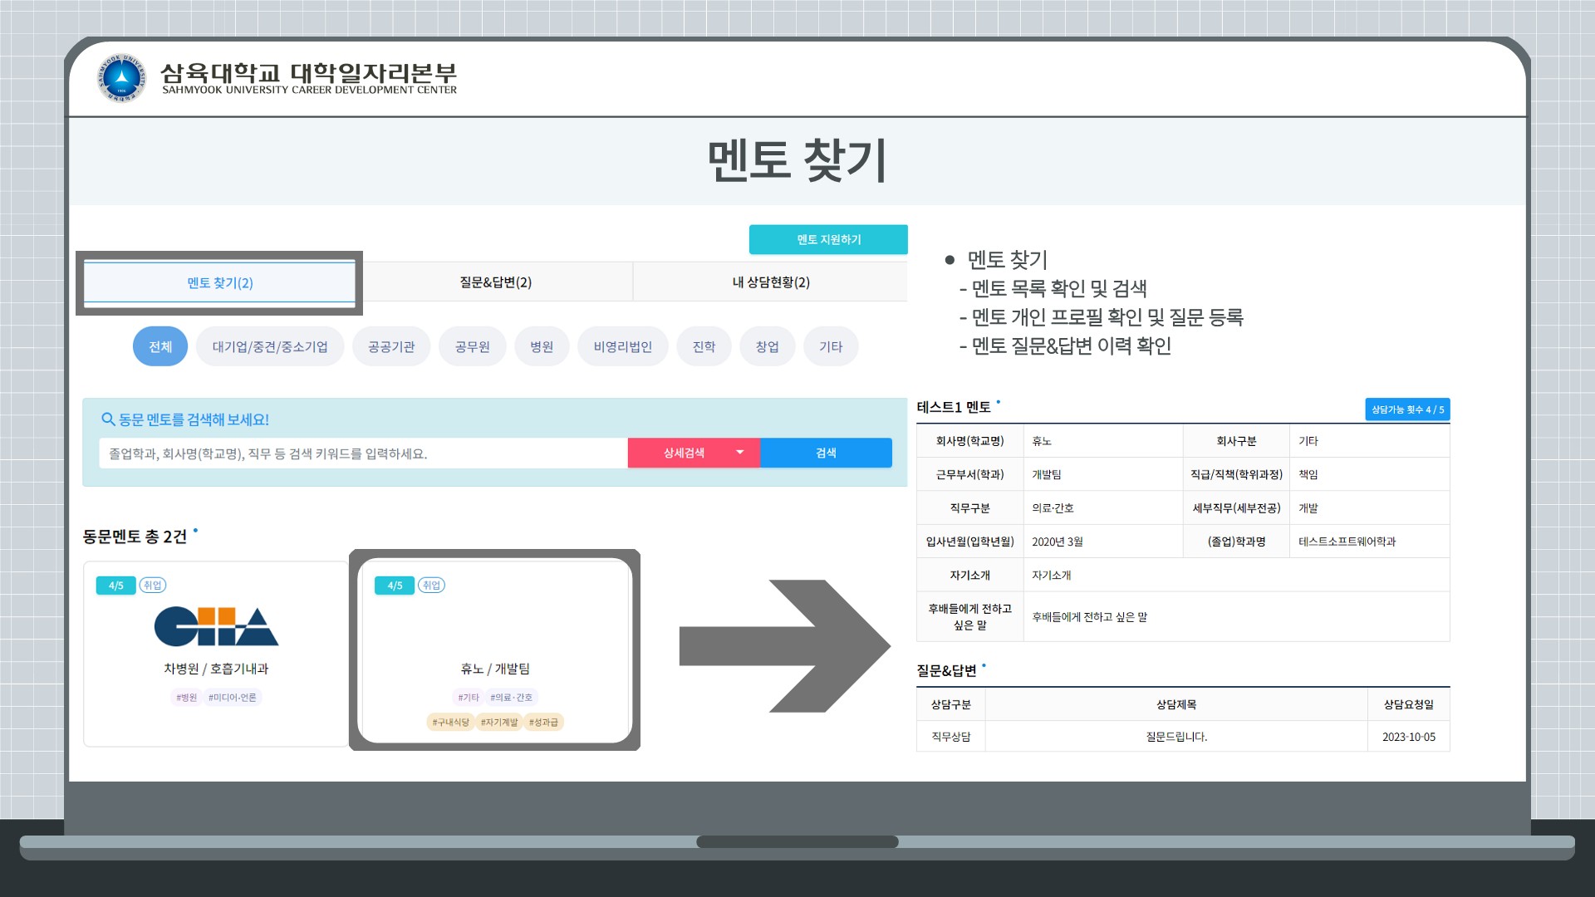
Task: Click the 4/5 badge on 차병원 card
Action: click(115, 586)
